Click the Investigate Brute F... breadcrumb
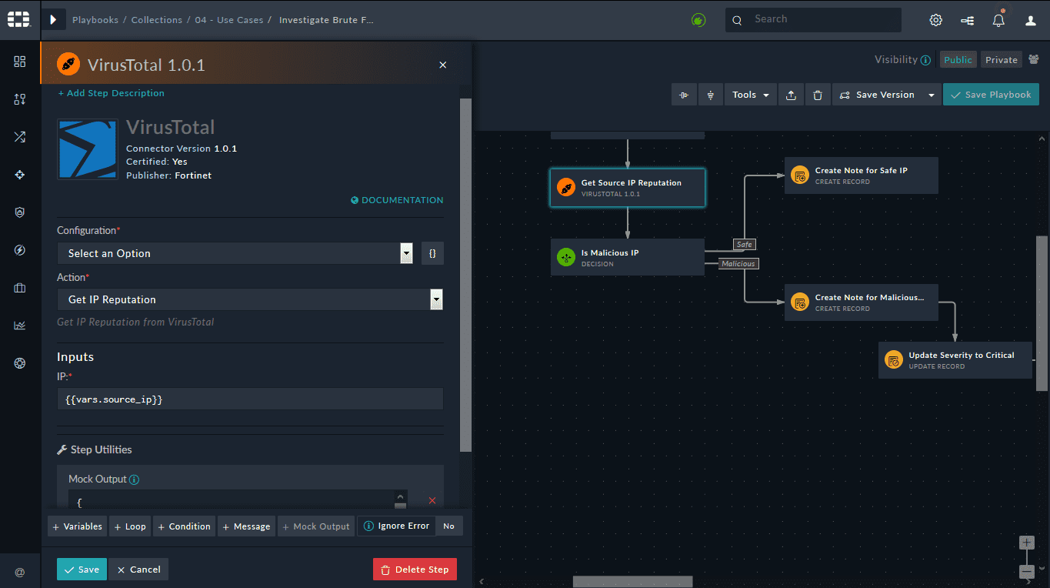Image resolution: width=1050 pixels, height=588 pixels. point(326,20)
